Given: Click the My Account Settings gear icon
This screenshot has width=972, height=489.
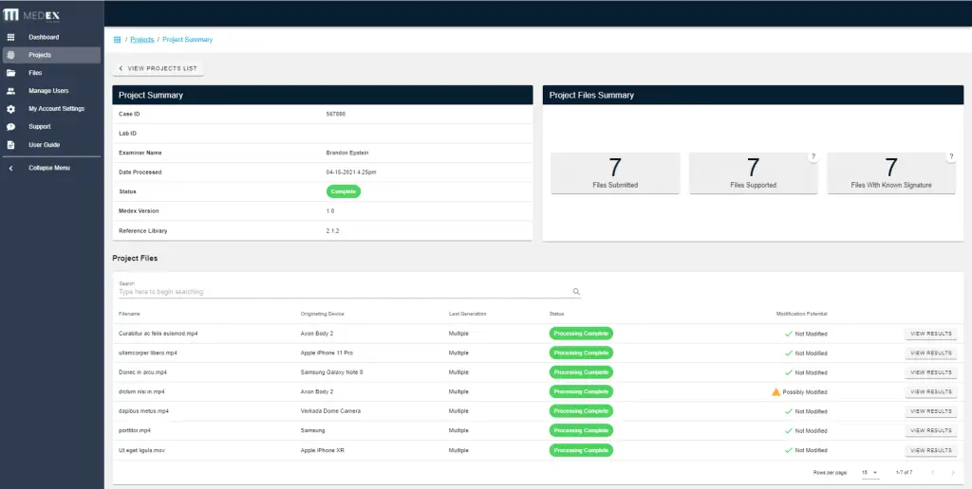Looking at the screenshot, I should (10, 109).
